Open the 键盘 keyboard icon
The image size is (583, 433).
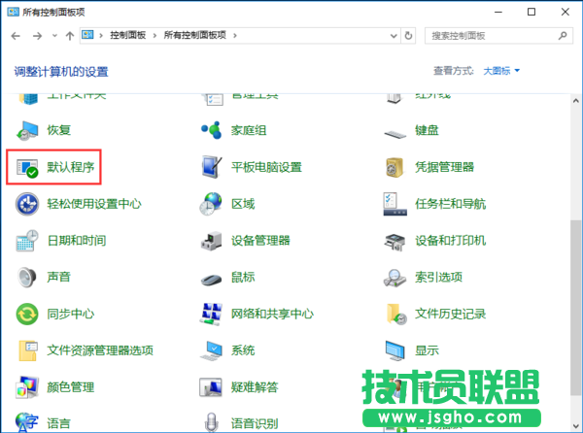click(x=395, y=134)
